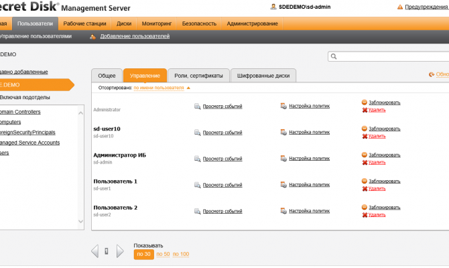
Task: Open Просмотр событий for sd-user10
Action: (x=222, y=133)
